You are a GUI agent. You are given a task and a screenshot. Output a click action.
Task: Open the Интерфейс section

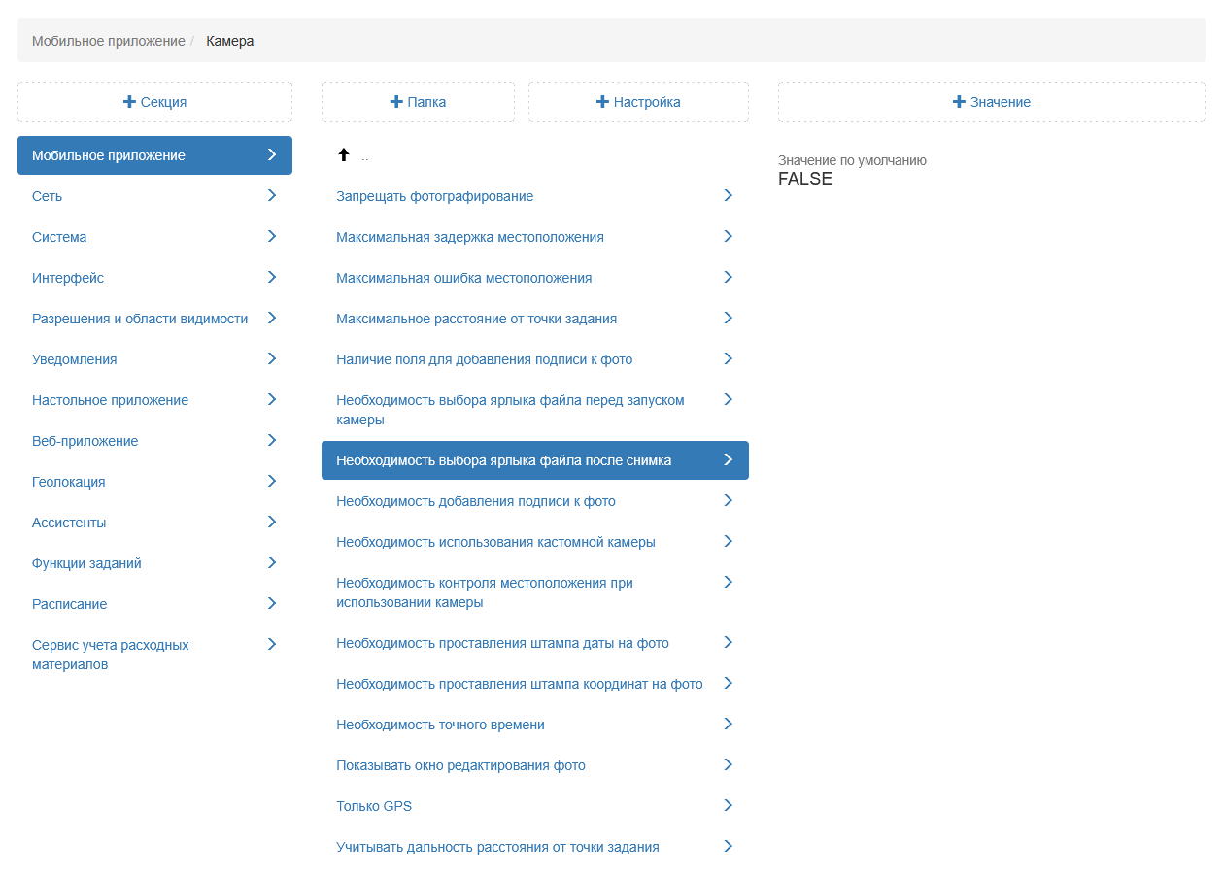(x=68, y=278)
